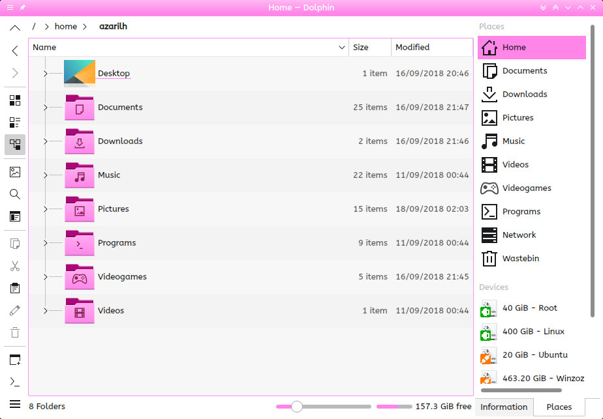Screen dimensions: 603x419
Task: Click root slash in breadcrumb path
Action: click(x=34, y=27)
